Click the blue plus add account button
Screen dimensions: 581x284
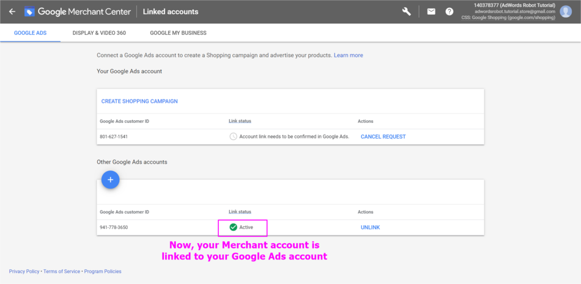coord(110,180)
